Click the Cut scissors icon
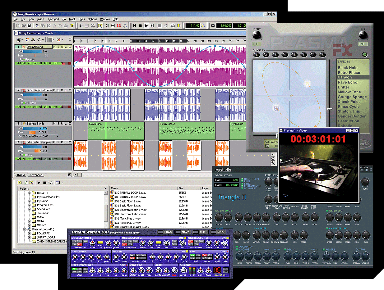 pyautogui.click(x=37, y=26)
